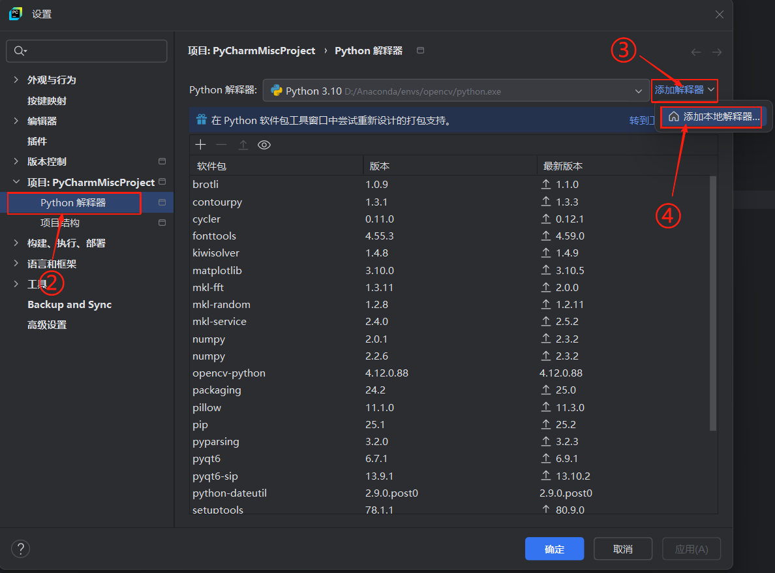Viewport: 775px width, 573px height.
Task: Click the remove package minus icon
Action: [x=221, y=145]
